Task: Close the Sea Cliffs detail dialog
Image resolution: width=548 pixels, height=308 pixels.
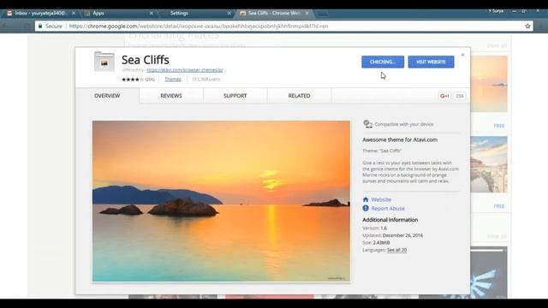Action: pyautogui.click(x=462, y=55)
